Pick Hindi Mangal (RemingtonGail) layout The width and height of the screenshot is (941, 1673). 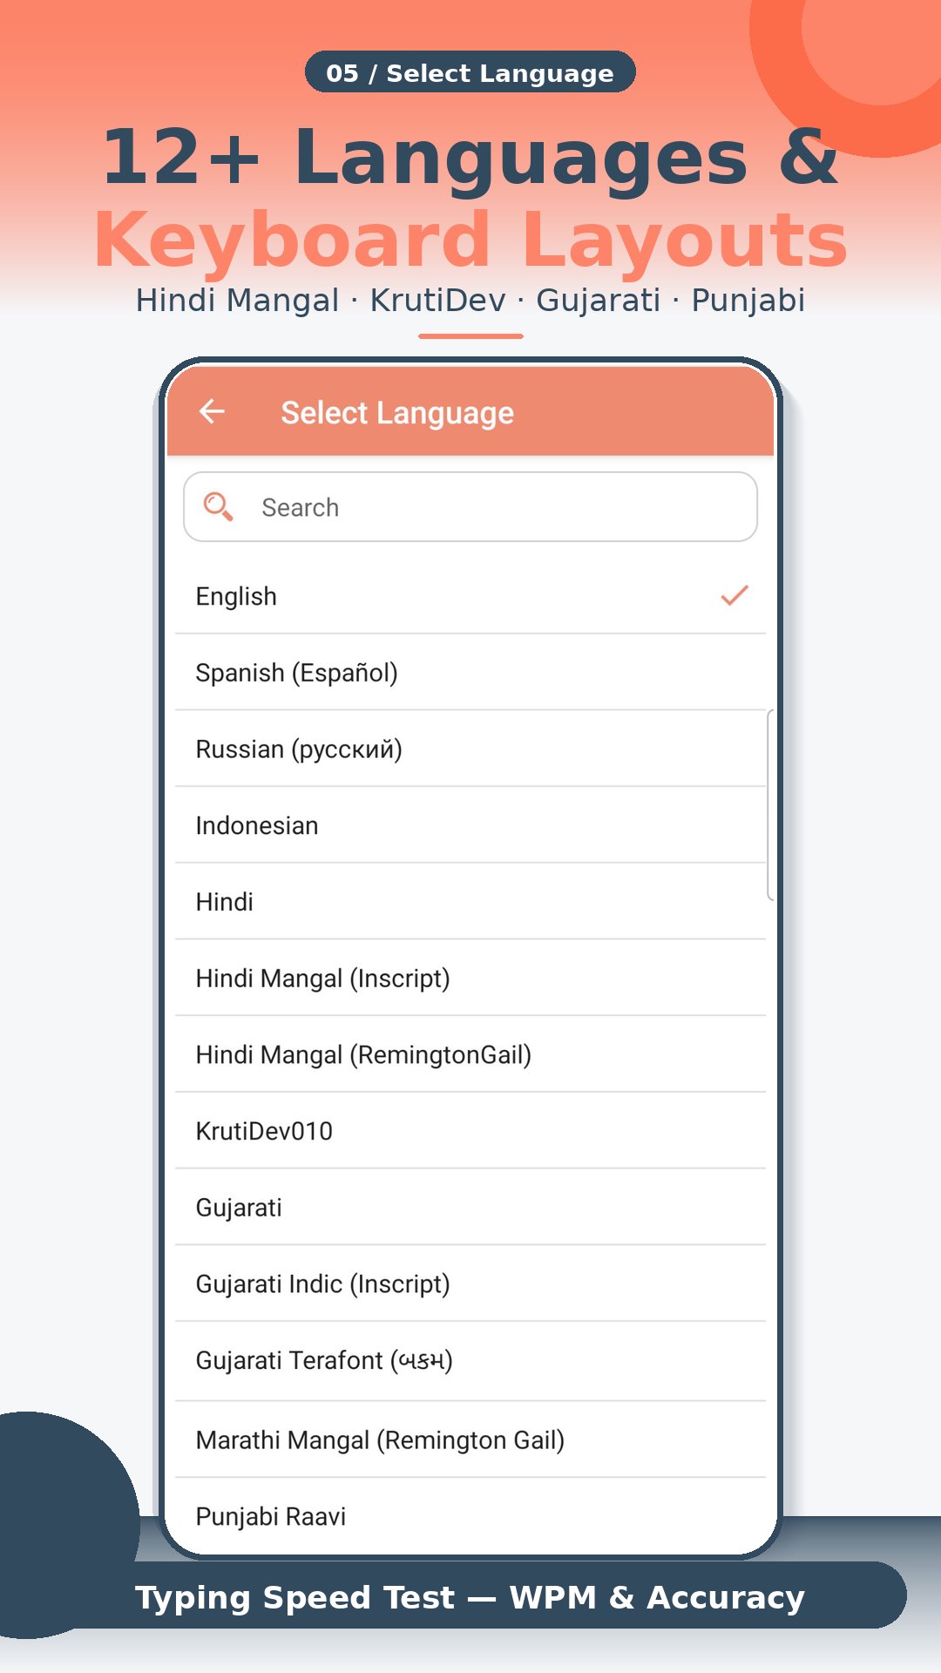[x=470, y=1055]
